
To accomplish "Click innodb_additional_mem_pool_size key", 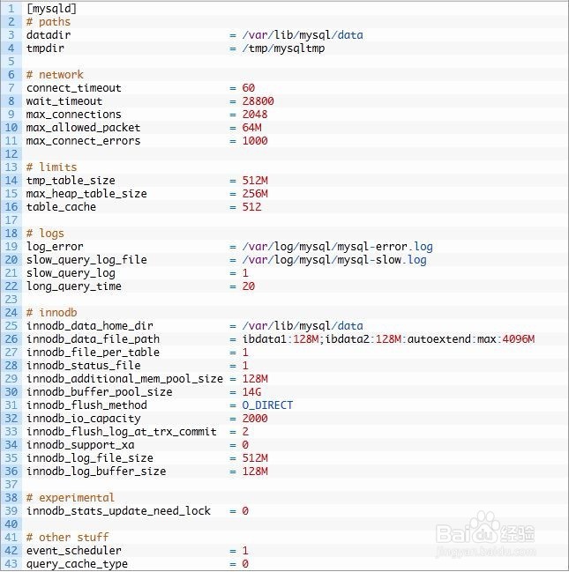I will (x=124, y=378).
